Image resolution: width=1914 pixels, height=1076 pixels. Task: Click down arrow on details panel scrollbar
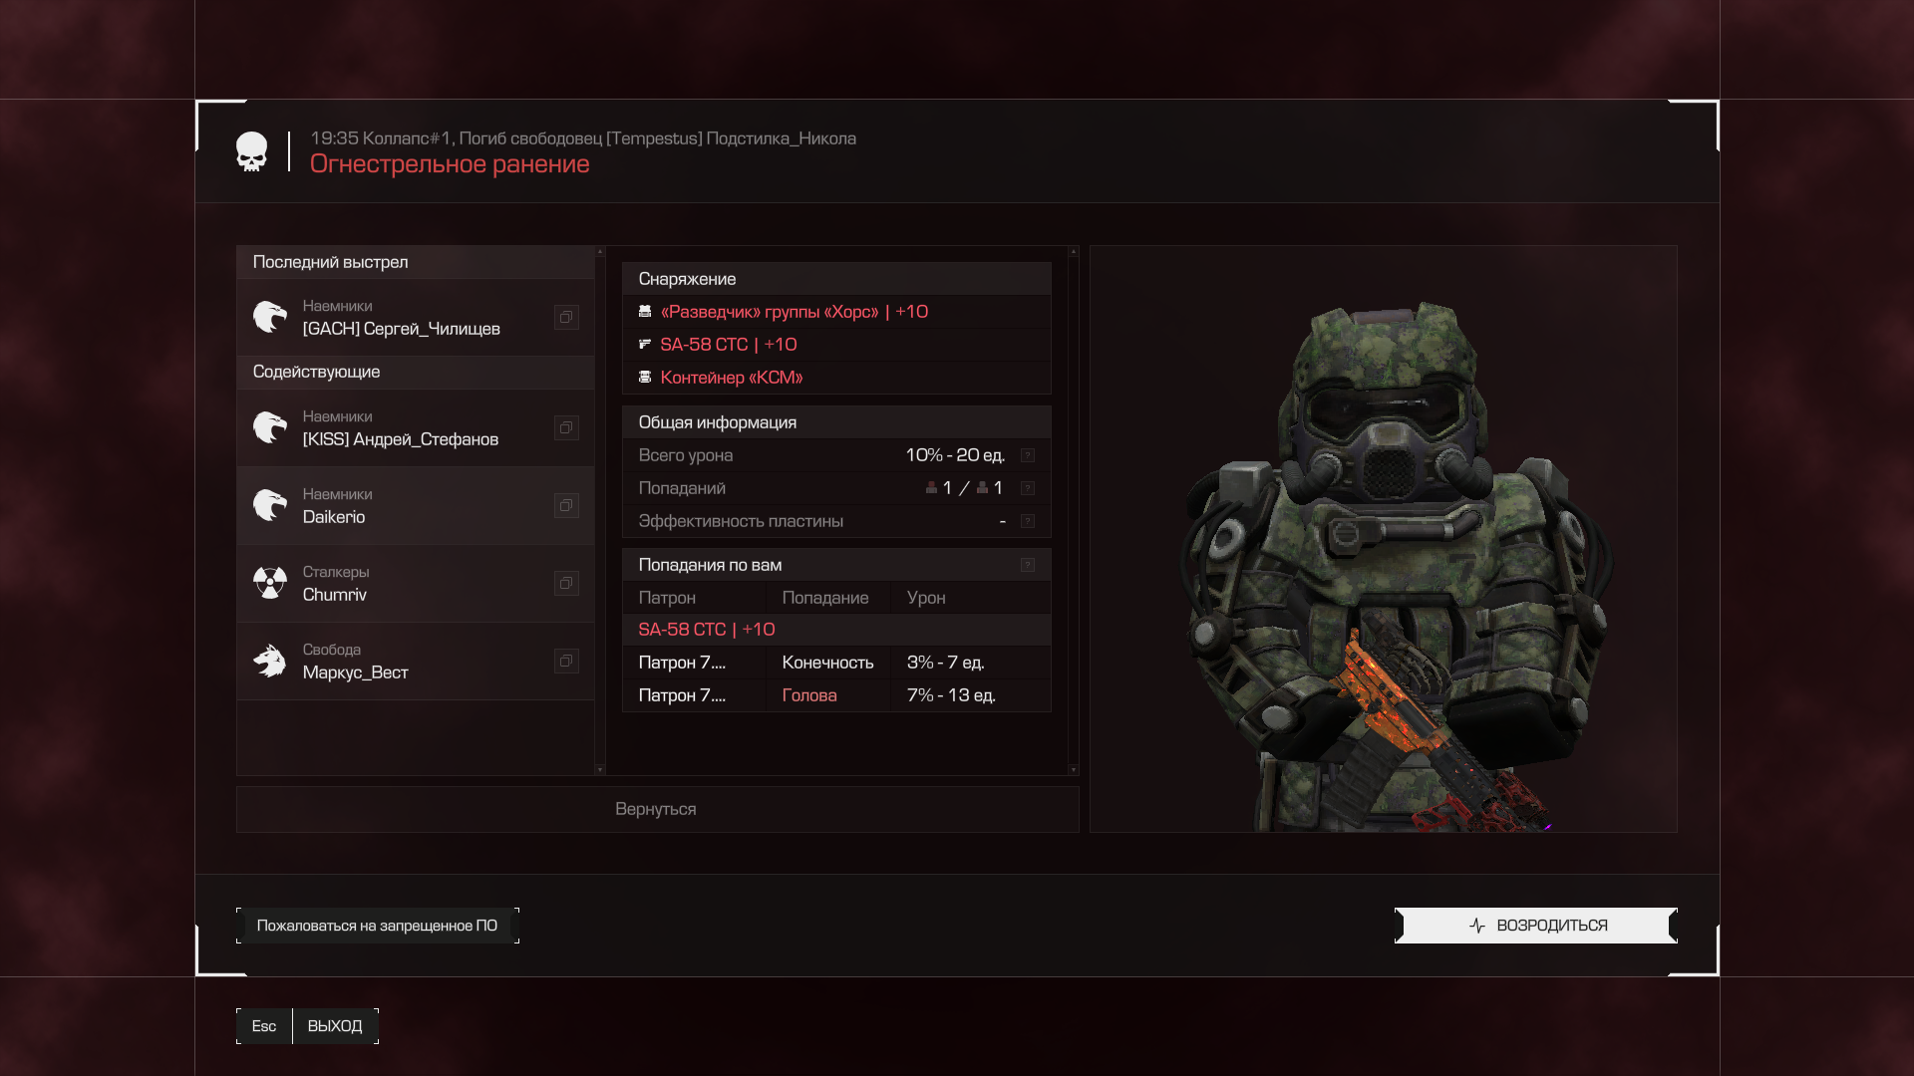pos(1074,769)
